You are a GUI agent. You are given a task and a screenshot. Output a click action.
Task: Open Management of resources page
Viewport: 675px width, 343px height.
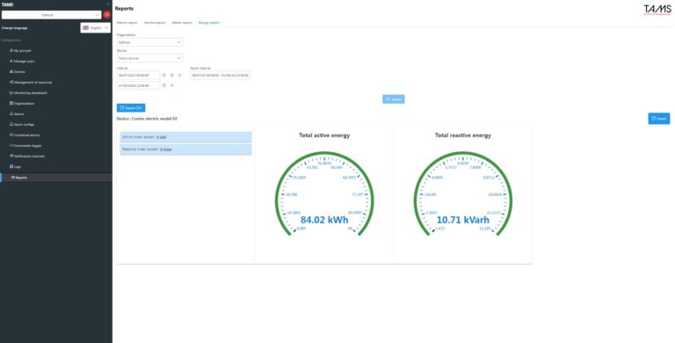(33, 83)
